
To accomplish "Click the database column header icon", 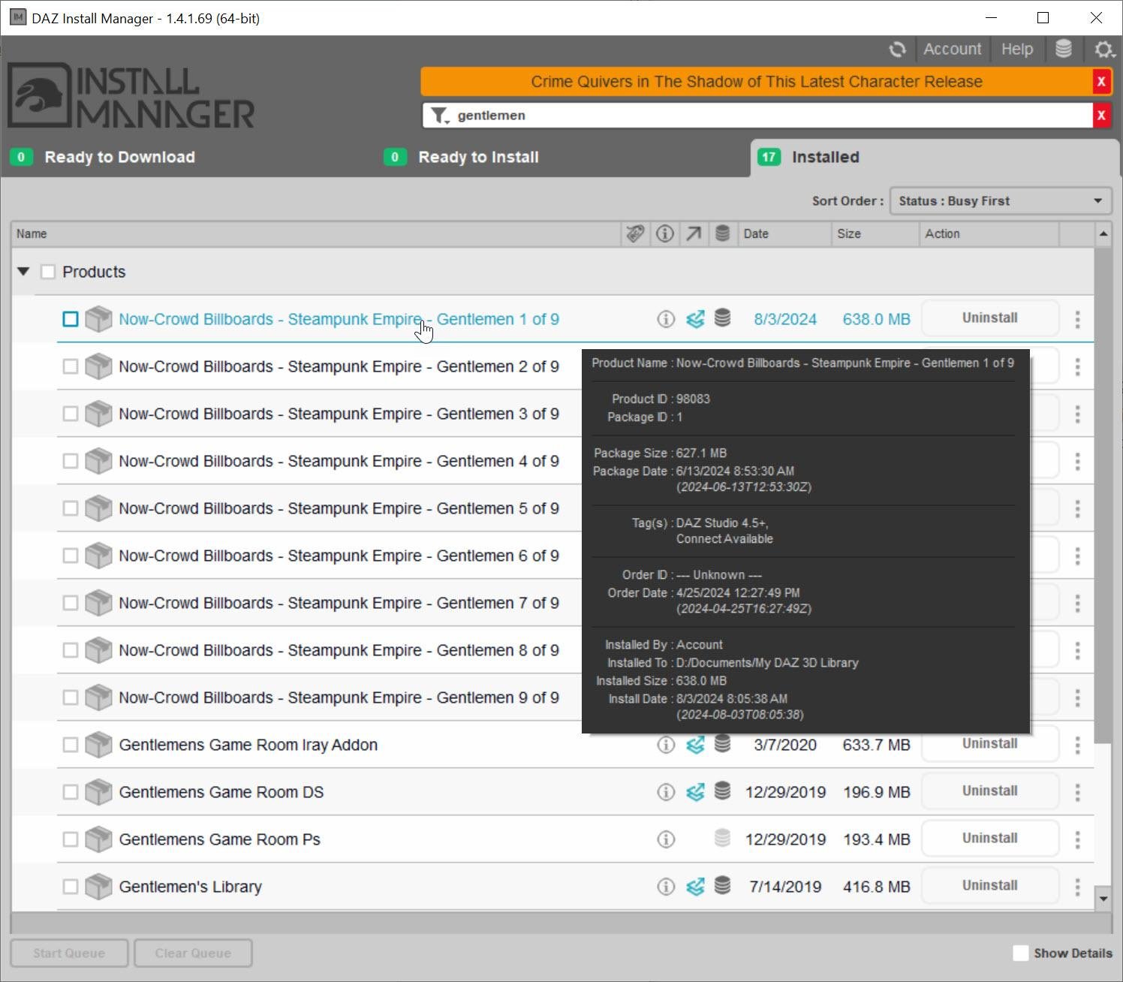I will [x=722, y=233].
